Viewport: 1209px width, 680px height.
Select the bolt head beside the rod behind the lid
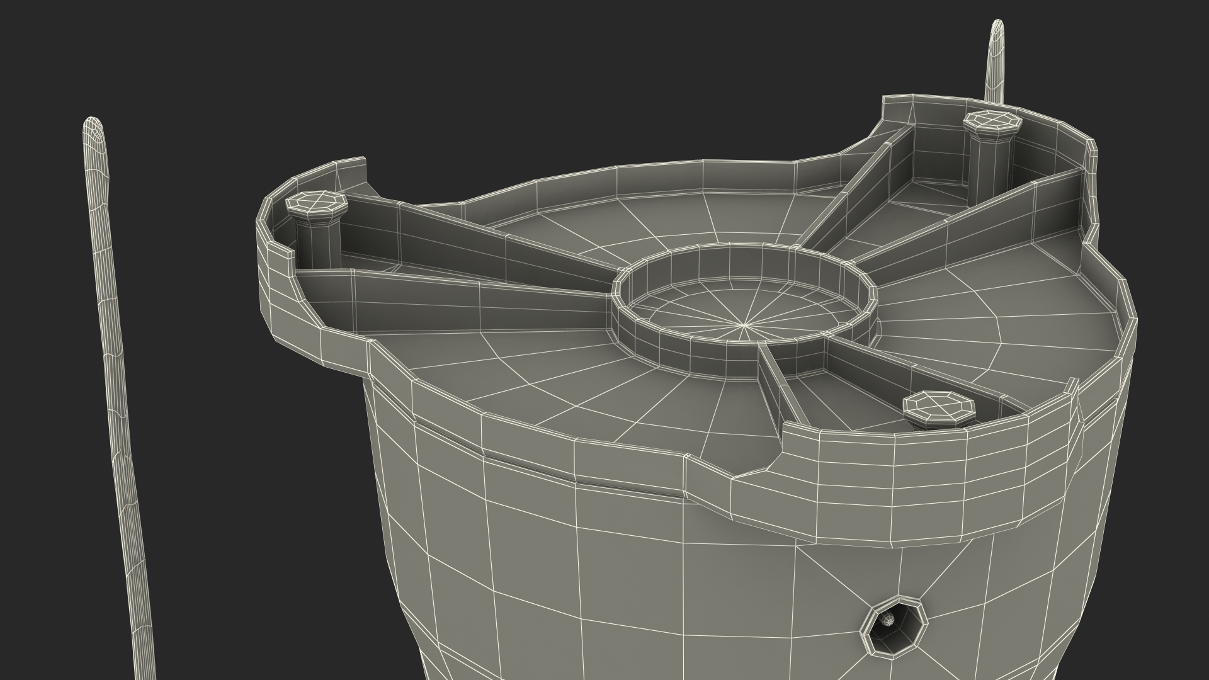994,122
